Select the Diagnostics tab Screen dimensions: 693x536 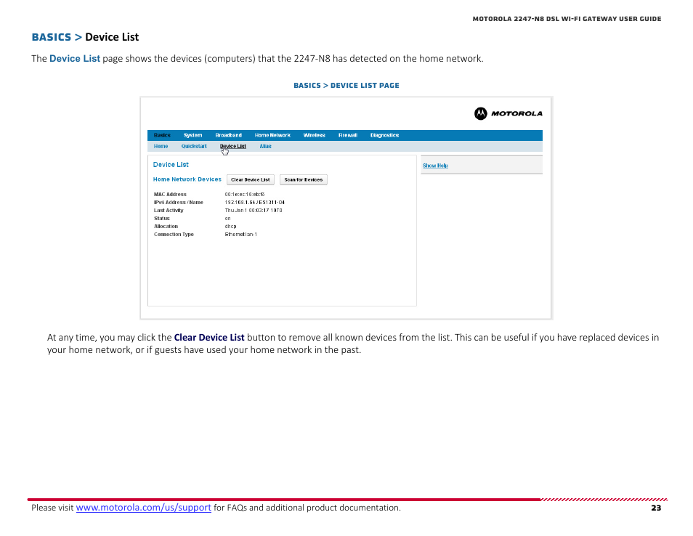pos(384,135)
